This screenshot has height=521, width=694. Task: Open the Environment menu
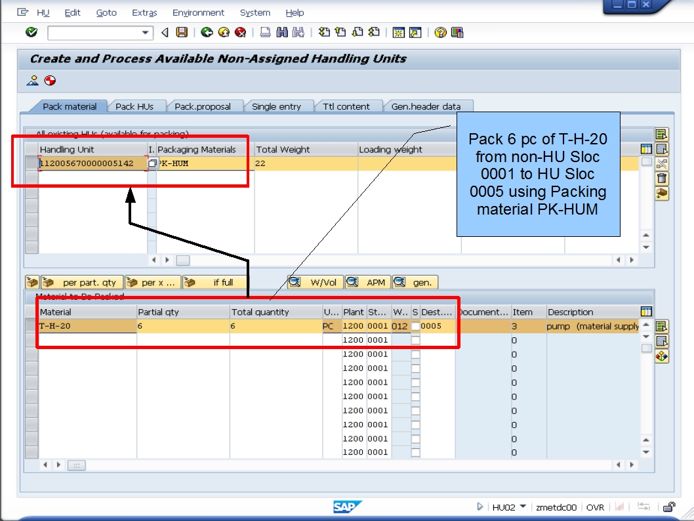[x=198, y=12]
